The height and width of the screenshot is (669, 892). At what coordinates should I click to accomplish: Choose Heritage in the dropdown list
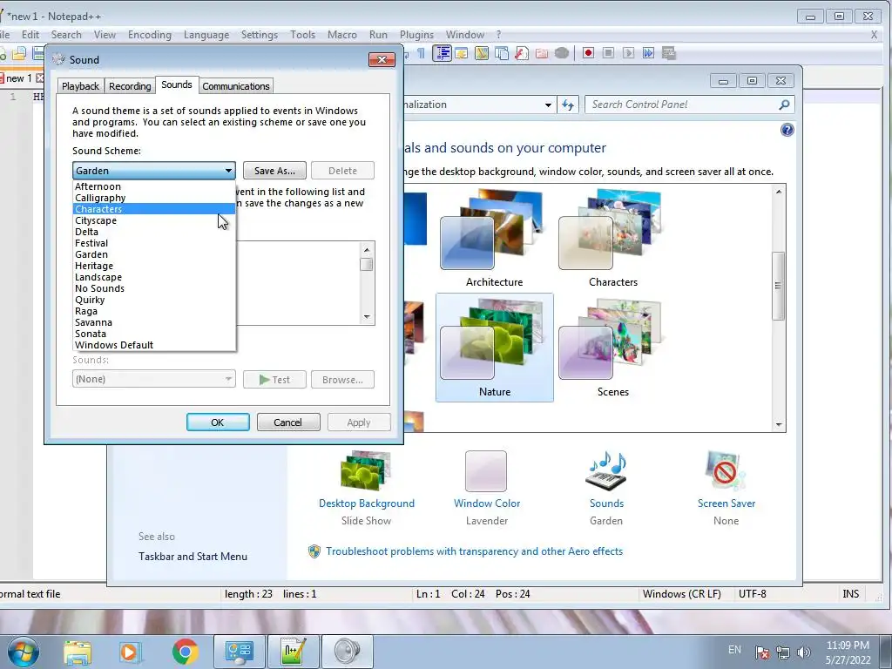154,266
